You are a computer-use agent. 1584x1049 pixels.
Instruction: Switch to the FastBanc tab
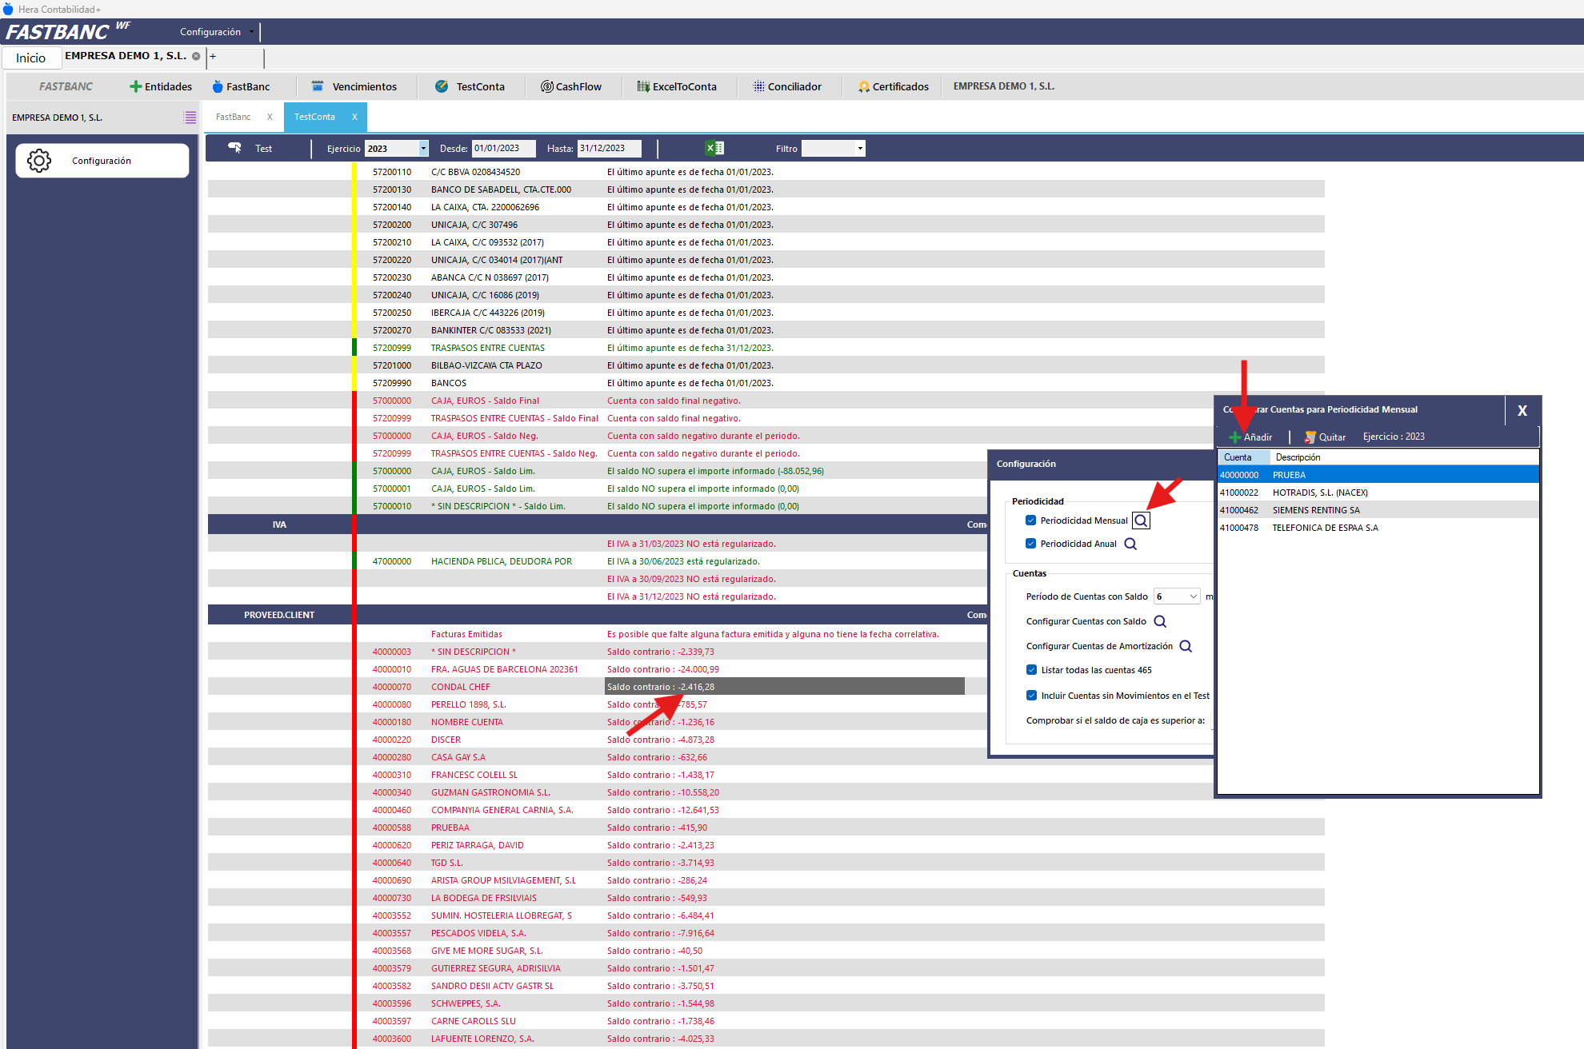[x=233, y=117]
